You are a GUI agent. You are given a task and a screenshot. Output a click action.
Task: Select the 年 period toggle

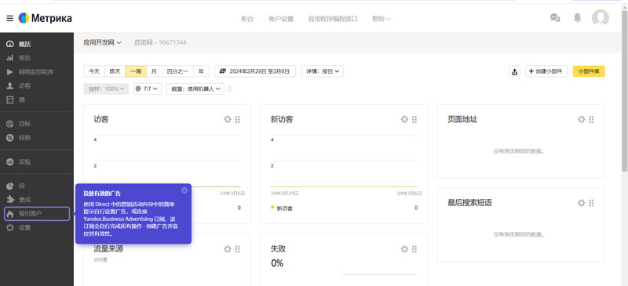201,71
